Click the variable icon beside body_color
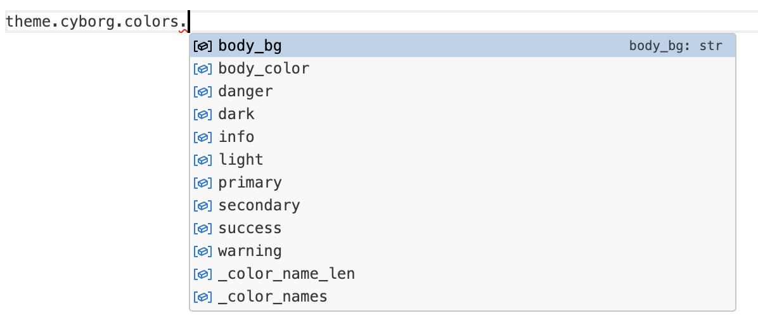 point(202,69)
